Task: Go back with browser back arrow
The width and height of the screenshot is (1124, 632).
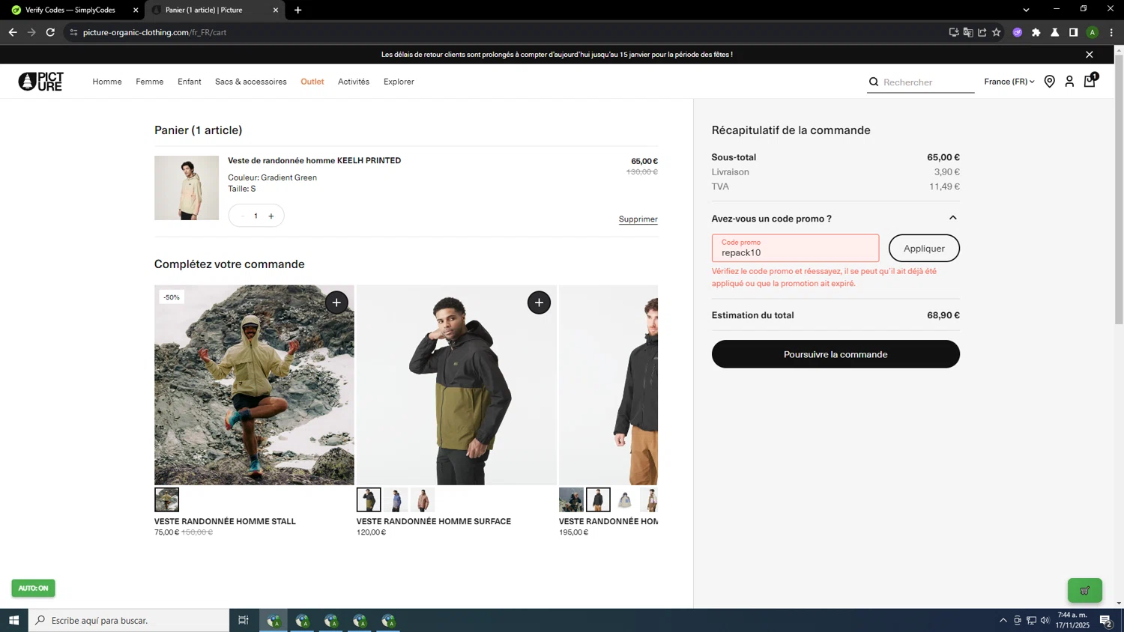Action: pyautogui.click(x=13, y=32)
